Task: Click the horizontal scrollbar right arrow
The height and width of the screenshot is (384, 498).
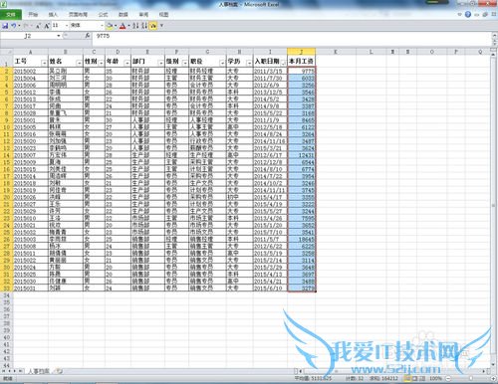Action: pyautogui.click(x=484, y=371)
